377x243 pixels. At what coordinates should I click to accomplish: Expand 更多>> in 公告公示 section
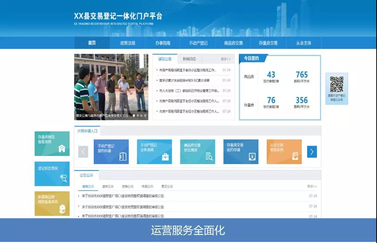coord(312,186)
